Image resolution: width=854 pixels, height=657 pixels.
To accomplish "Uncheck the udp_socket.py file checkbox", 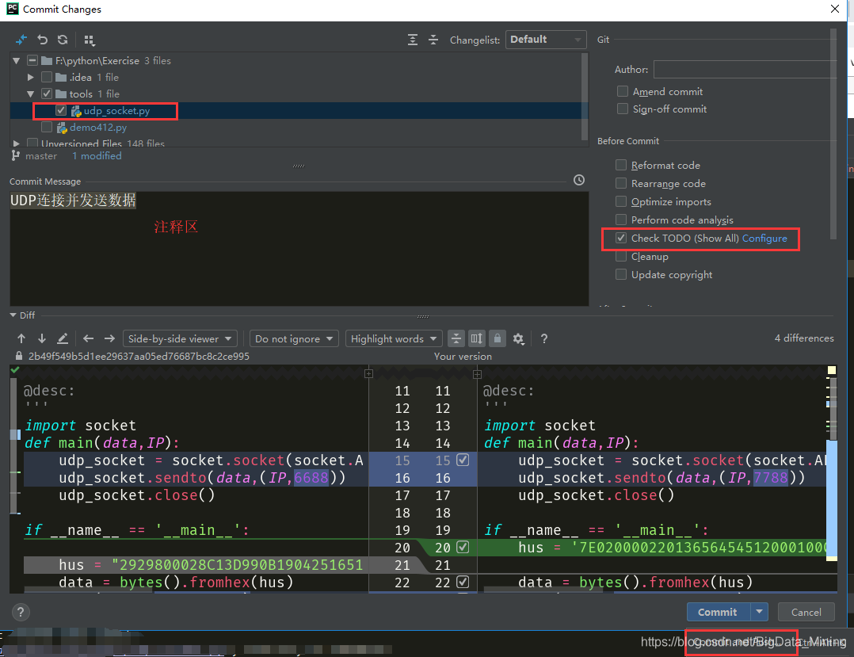I will coord(61,111).
